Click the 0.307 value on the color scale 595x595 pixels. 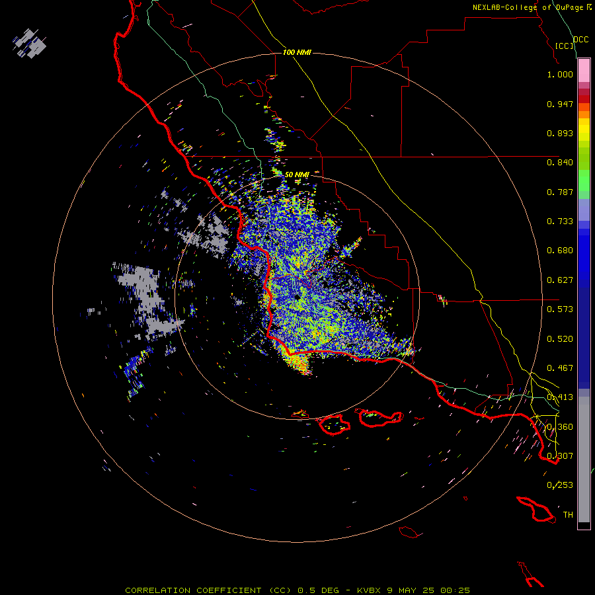pyautogui.click(x=560, y=456)
